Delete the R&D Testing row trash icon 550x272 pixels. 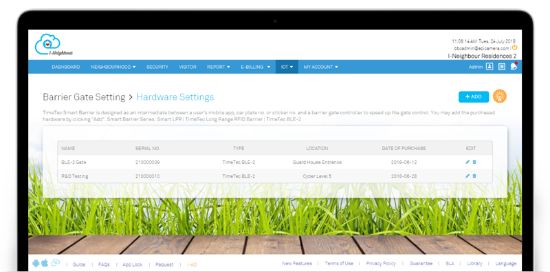point(474,176)
